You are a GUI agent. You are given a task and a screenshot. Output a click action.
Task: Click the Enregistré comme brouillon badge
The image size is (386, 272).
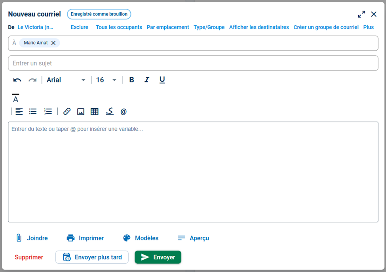click(x=99, y=14)
